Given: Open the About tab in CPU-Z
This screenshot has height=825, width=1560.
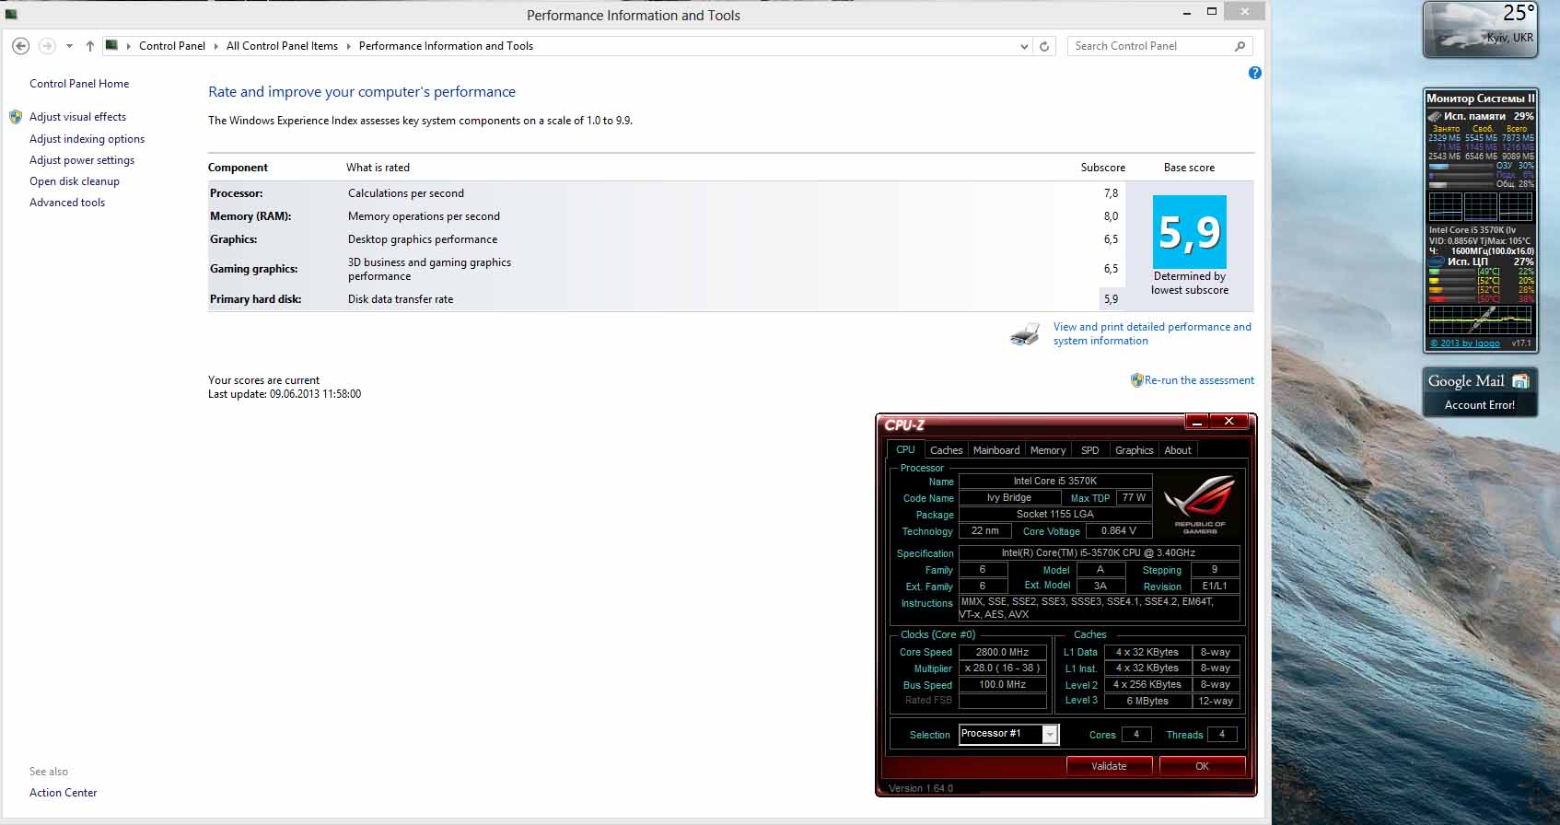Looking at the screenshot, I should 1178,450.
